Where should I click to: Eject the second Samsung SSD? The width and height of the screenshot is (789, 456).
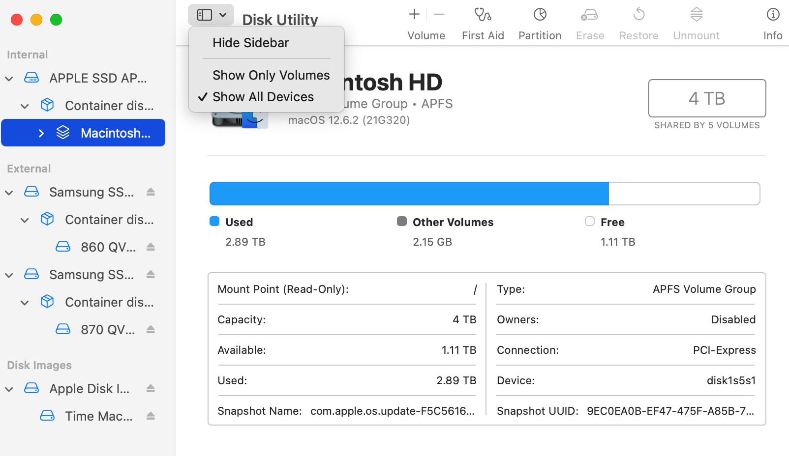point(151,274)
